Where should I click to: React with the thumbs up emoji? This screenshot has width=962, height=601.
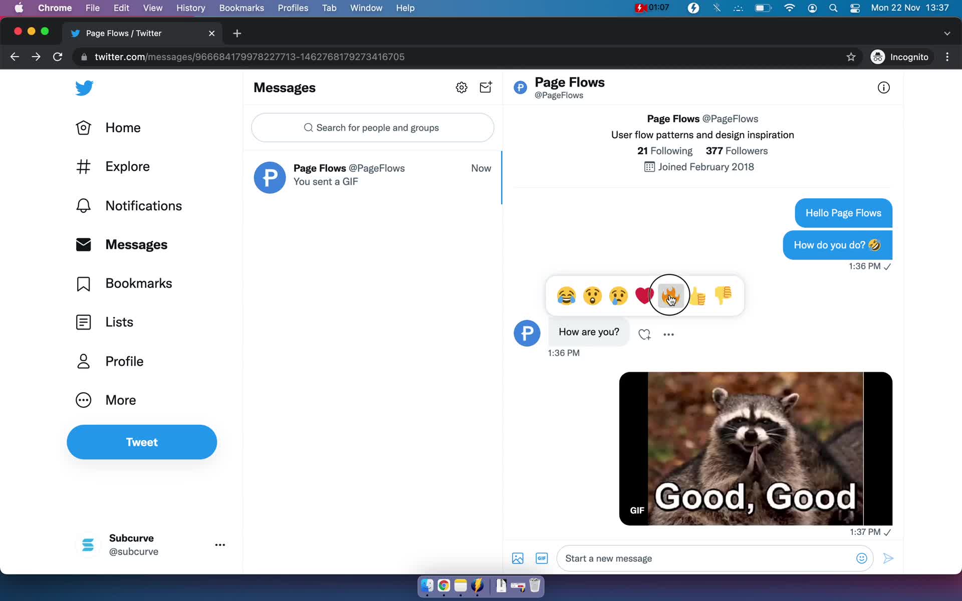pos(697,295)
